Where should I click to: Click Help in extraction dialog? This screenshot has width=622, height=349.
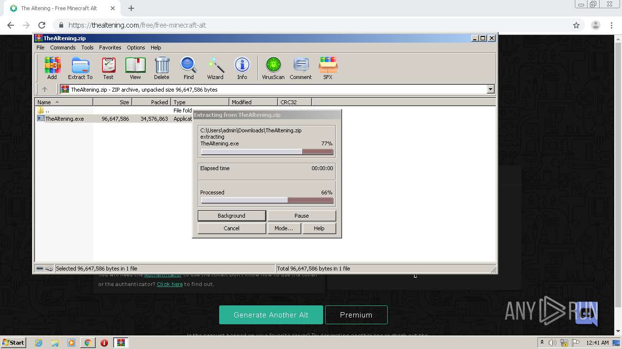click(x=319, y=228)
